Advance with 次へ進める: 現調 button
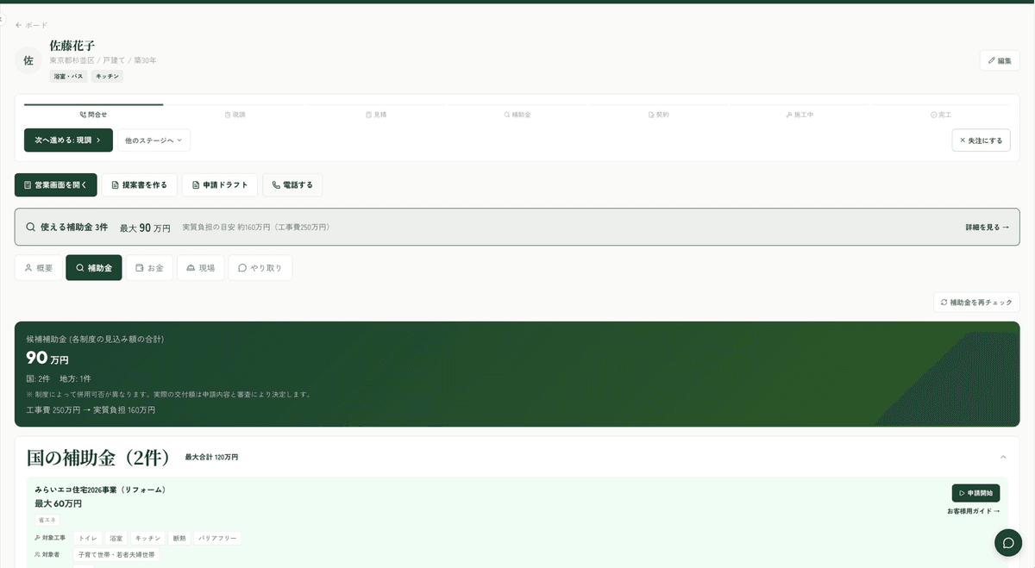 (x=68, y=140)
